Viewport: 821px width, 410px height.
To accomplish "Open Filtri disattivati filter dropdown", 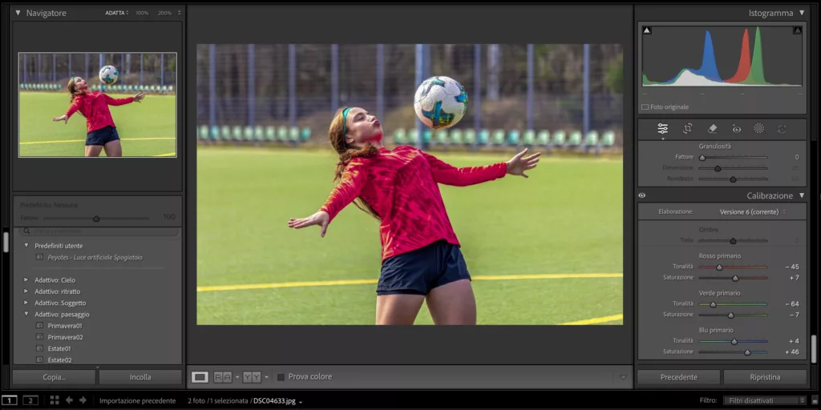I will pos(764,400).
